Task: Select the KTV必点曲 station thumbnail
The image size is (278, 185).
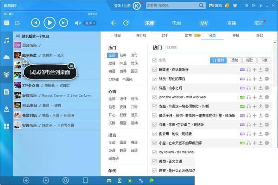Action: [18, 85]
